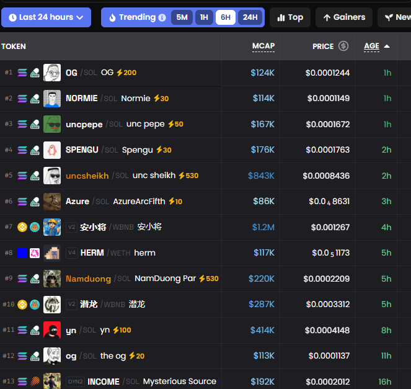The image size is (411, 389).
Task: Click the SPENGU penguin avatar
Action: coord(52,150)
